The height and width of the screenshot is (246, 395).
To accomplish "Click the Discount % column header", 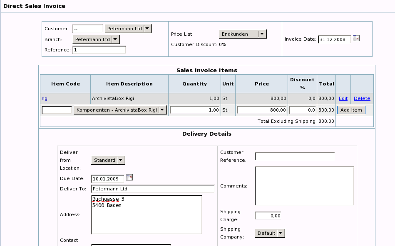I will click(x=302, y=83).
